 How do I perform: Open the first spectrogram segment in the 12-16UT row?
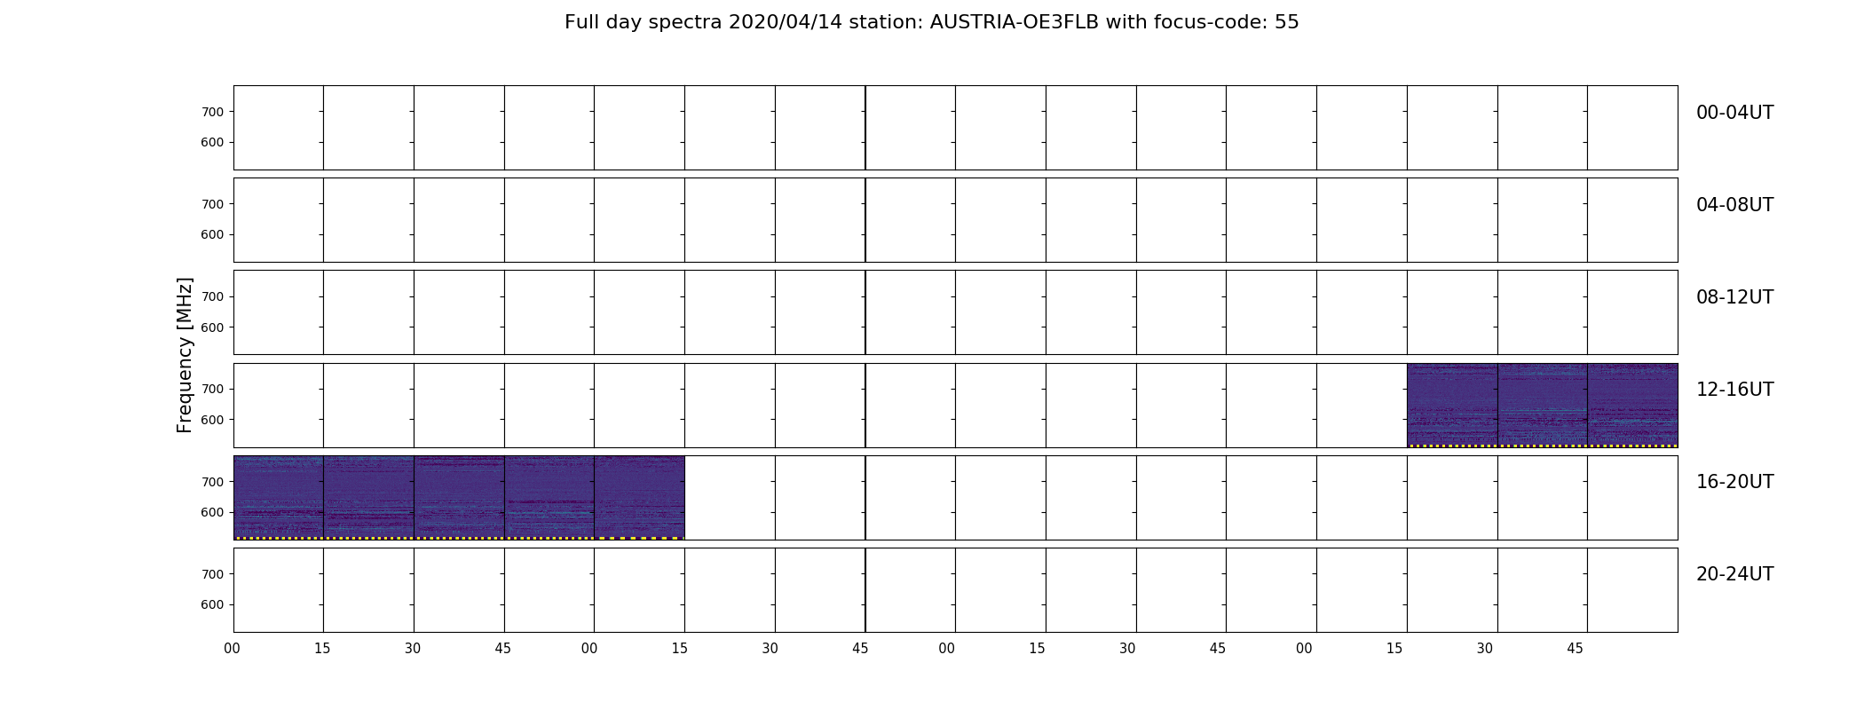[1452, 405]
